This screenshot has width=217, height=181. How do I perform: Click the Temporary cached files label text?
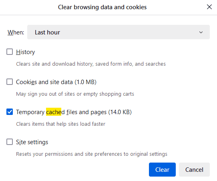[74, 112]
